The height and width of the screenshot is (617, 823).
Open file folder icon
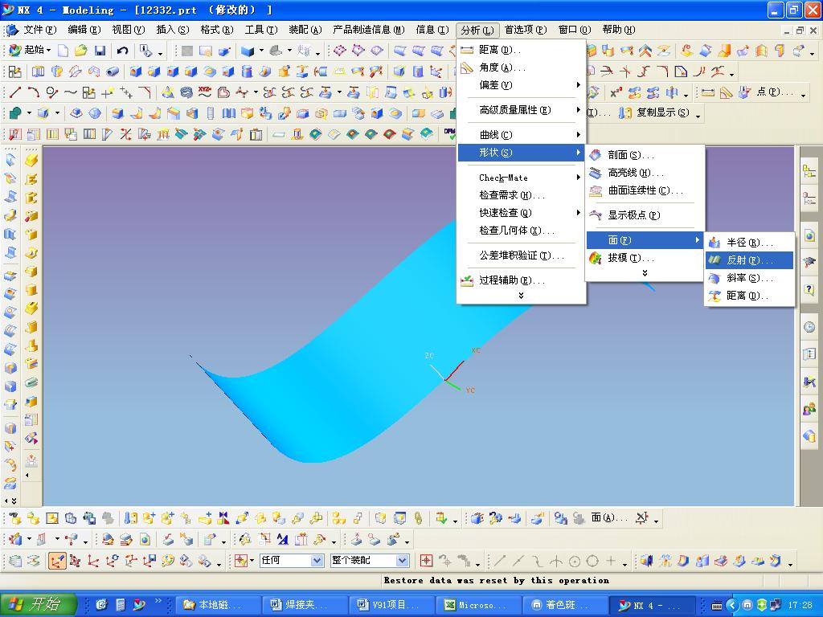click(81, 51)
